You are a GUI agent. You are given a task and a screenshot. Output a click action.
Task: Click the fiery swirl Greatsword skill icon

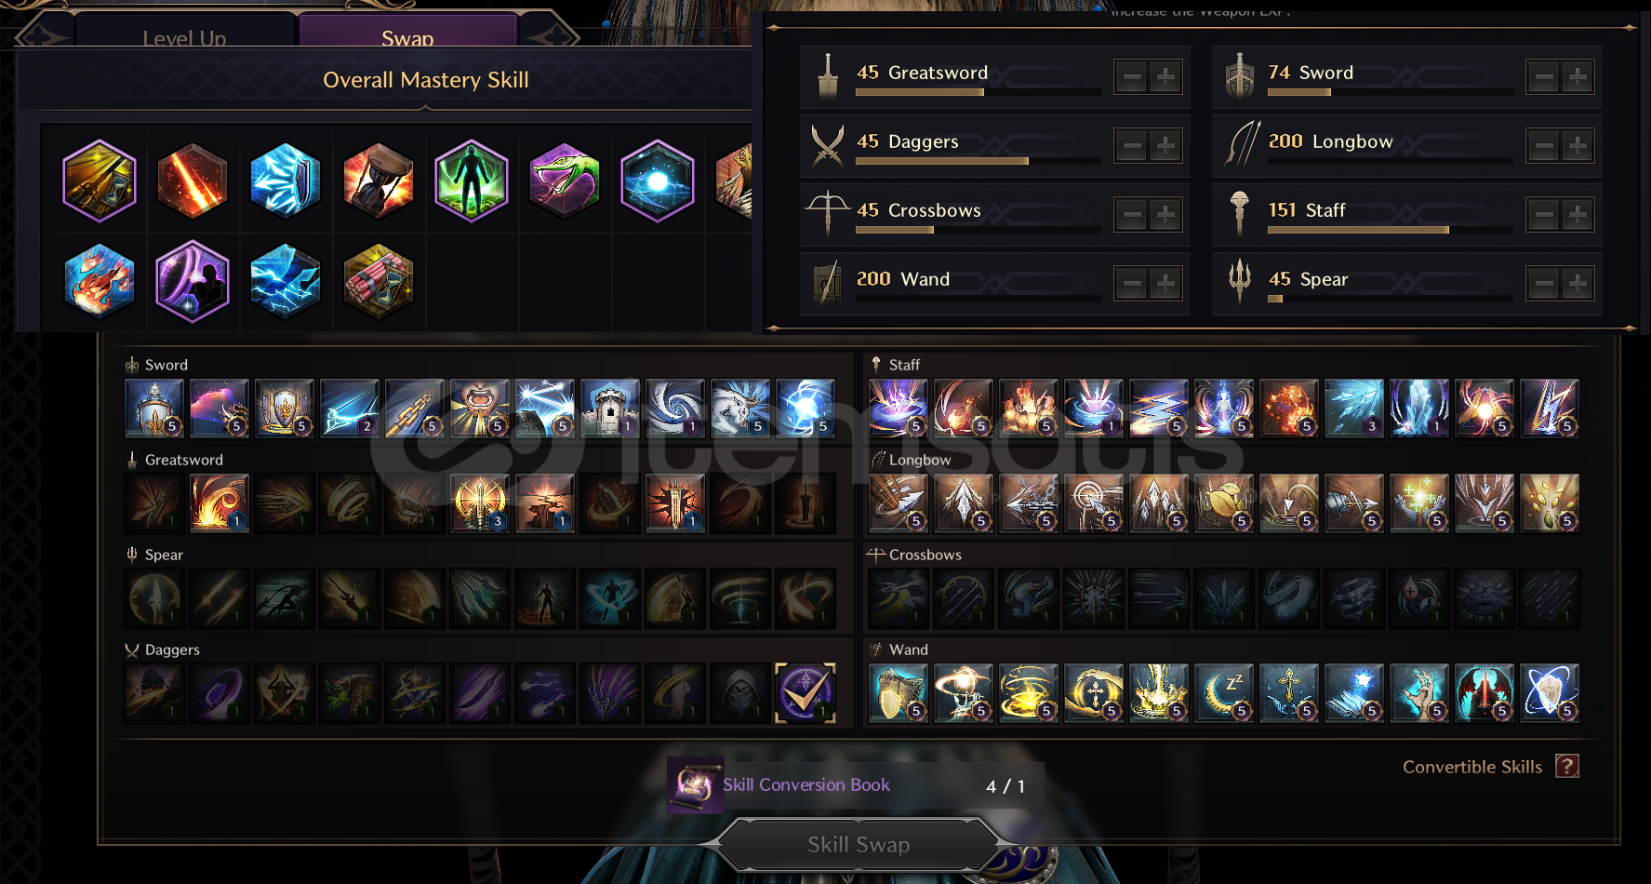tap(220, 503)
